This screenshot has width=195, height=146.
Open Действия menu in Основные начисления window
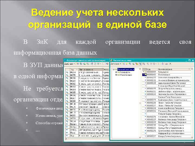click(x=70, y=64)
